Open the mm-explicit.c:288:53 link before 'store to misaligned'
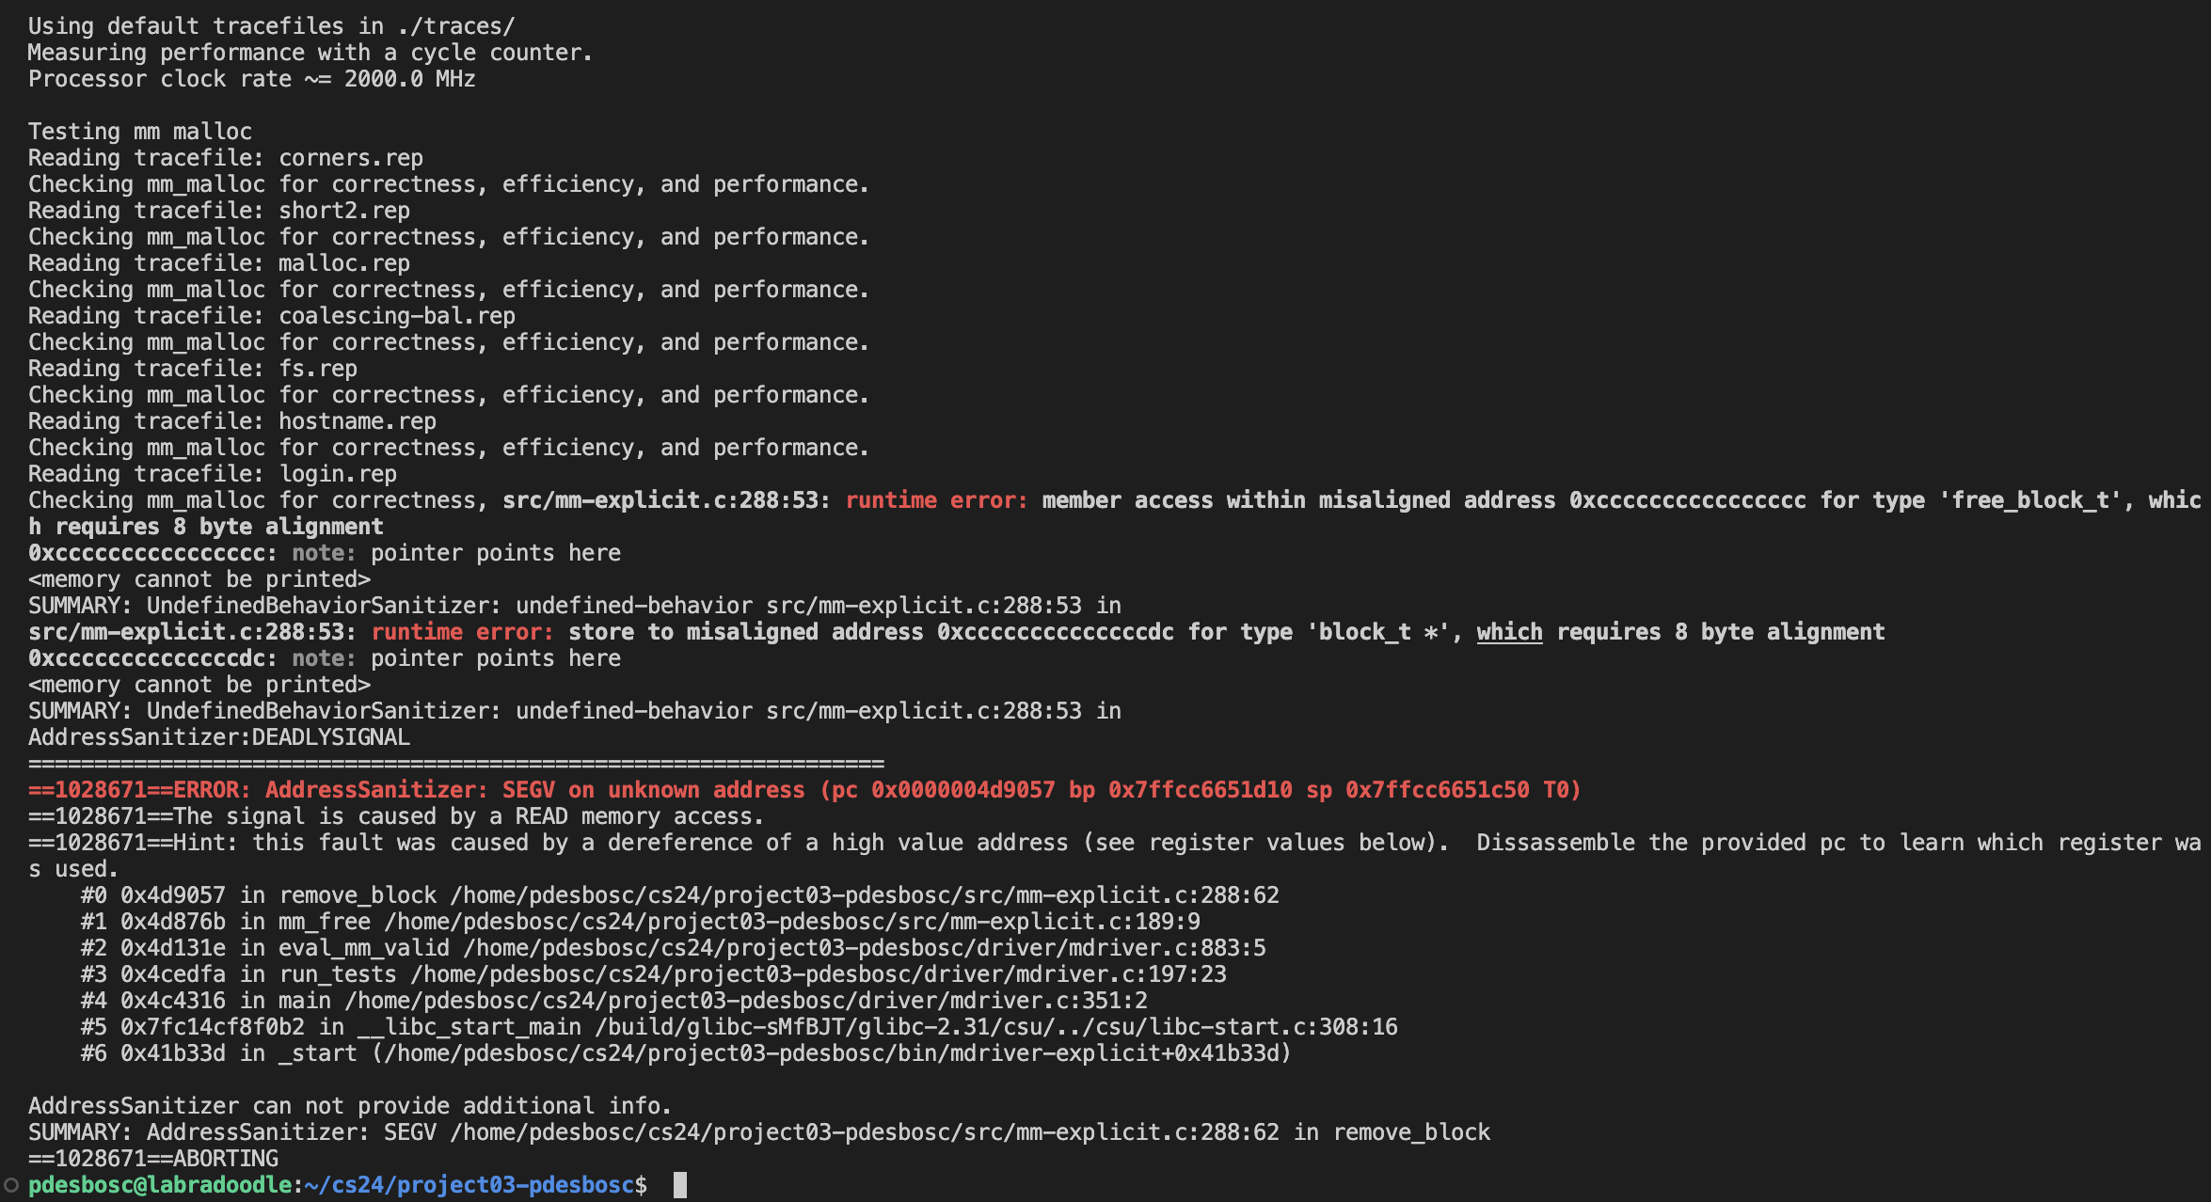Image resolution: width=2211 pixels, height=1202 pixels. click(x=192, y=632)
